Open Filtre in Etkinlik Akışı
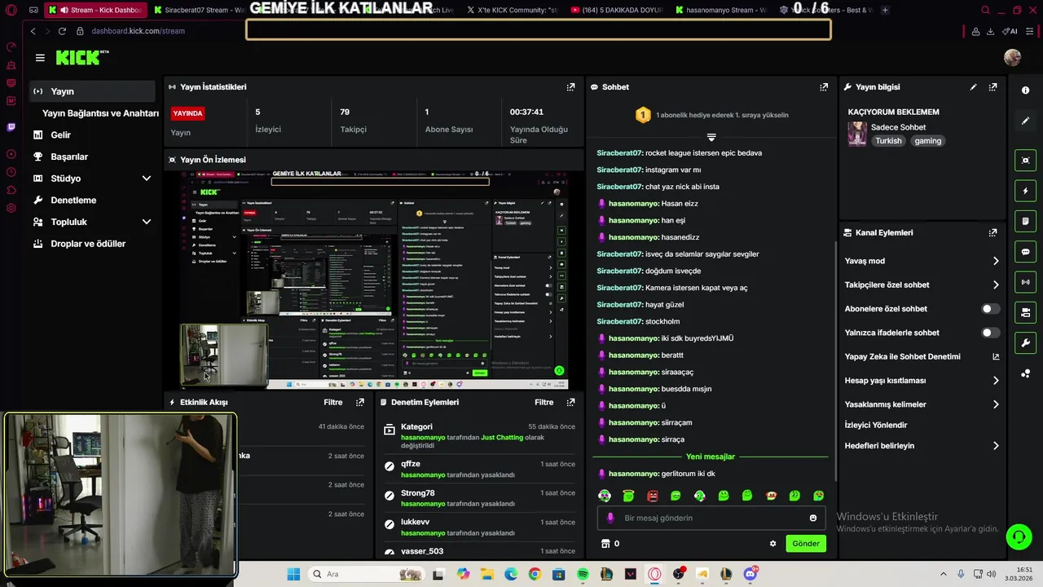Viewport: 1043px width, 587px height. [332, 402]
